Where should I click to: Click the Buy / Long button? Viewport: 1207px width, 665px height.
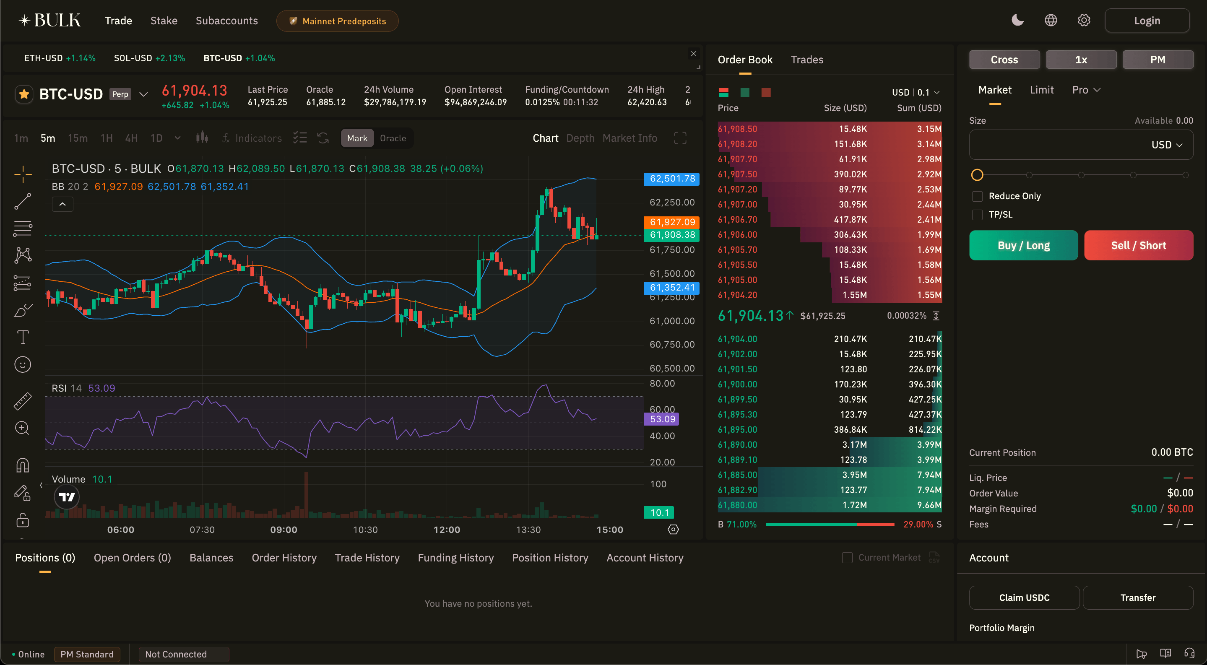tap(1023, 245)
